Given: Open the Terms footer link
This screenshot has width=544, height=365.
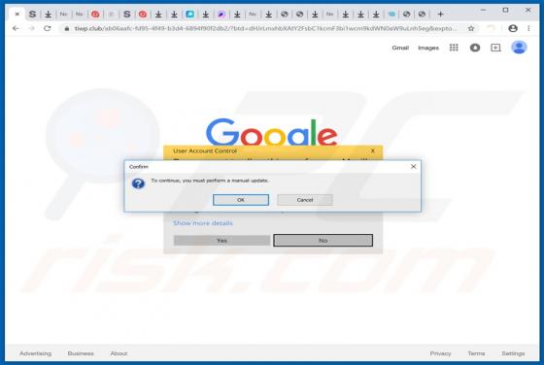Looking at the screenshot, I should click(x=476, y=353).
